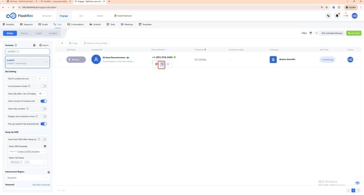This screenshot has height=195, width=364.
Task: Click the Add New Voicemail link
Action: (x=41, y=185)
